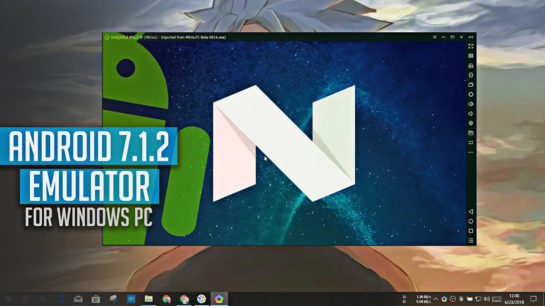545x306 pixels.
Task: Click the APK install icon in sidebar
Action: 471,65
